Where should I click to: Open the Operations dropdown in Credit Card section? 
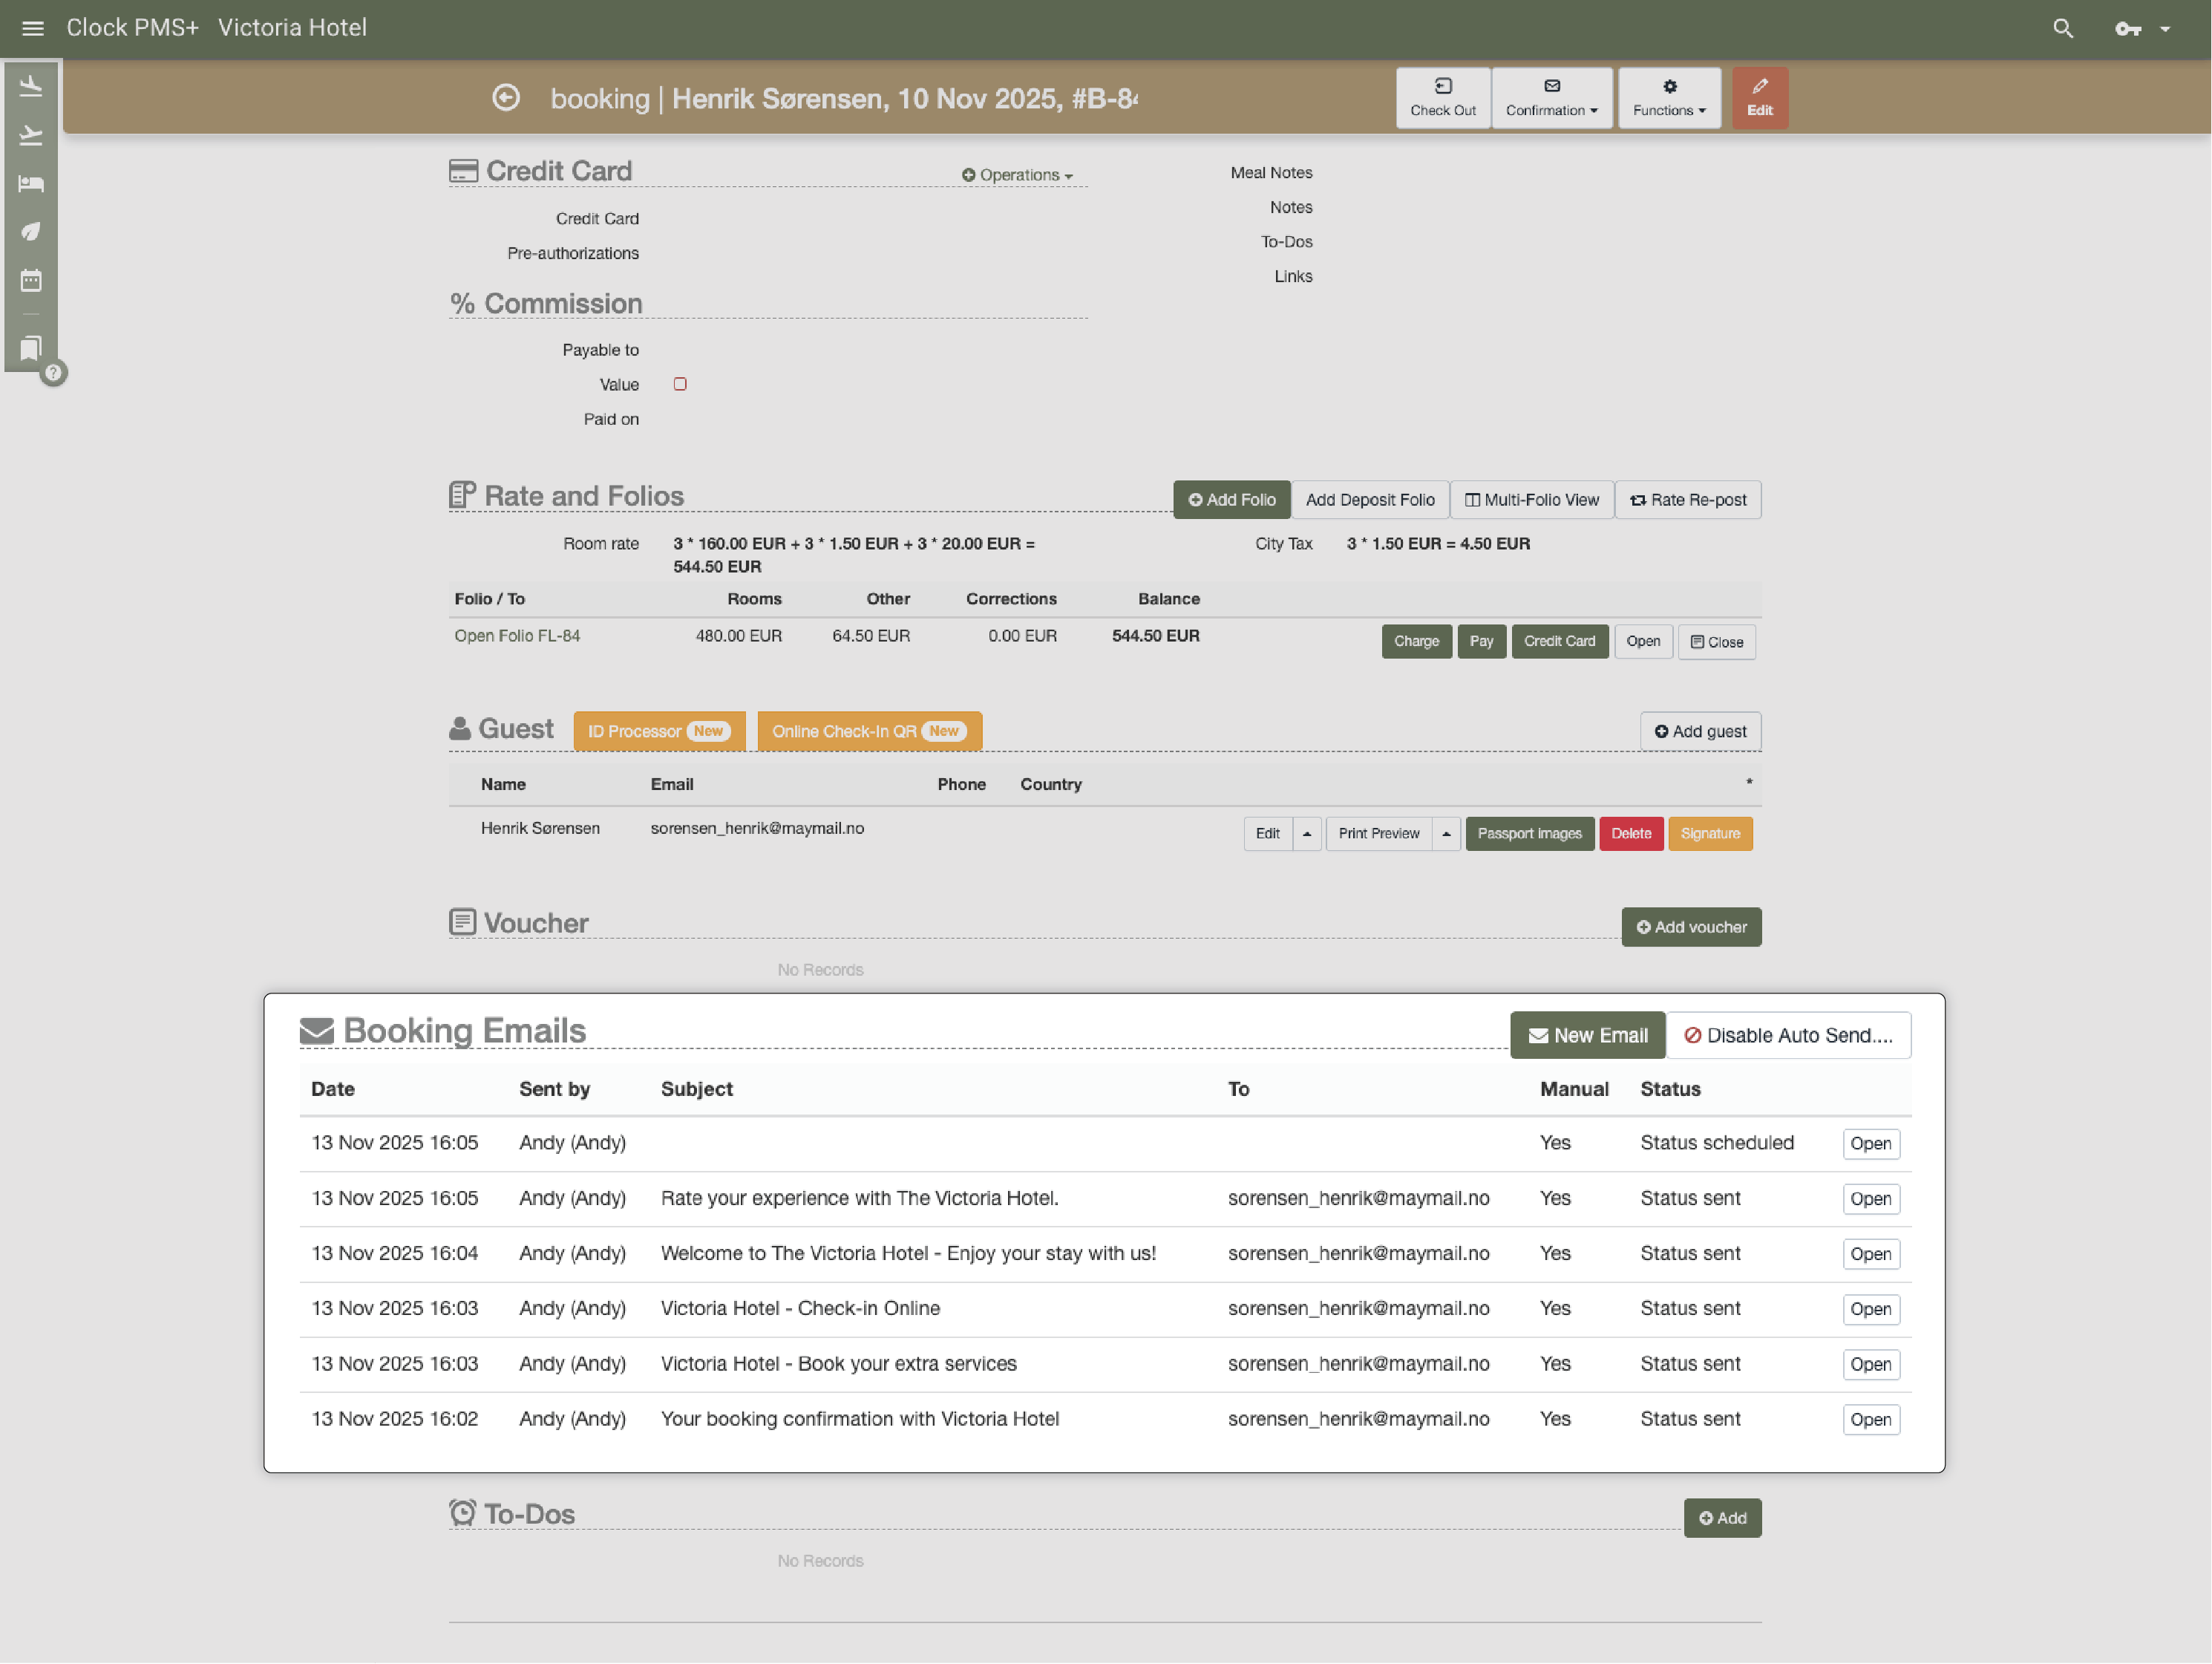tap(1017, 174)
